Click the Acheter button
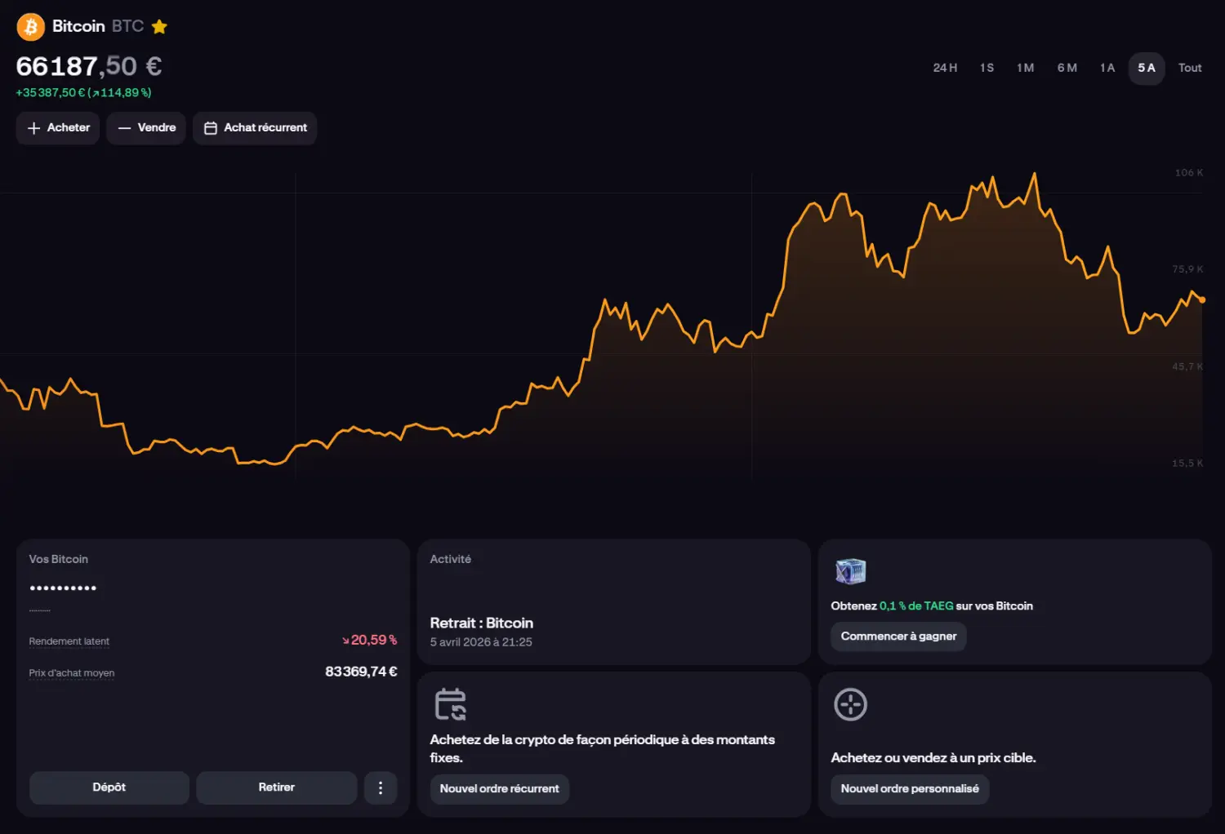The height and width of the screenshot is (834, 1225). coord(58,128)
